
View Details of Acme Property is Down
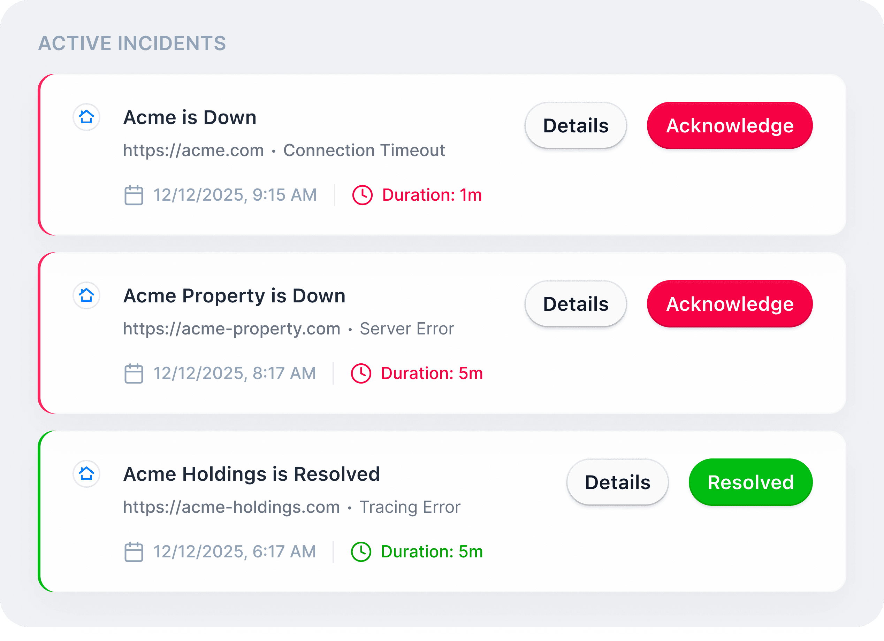tap(575, 304)
